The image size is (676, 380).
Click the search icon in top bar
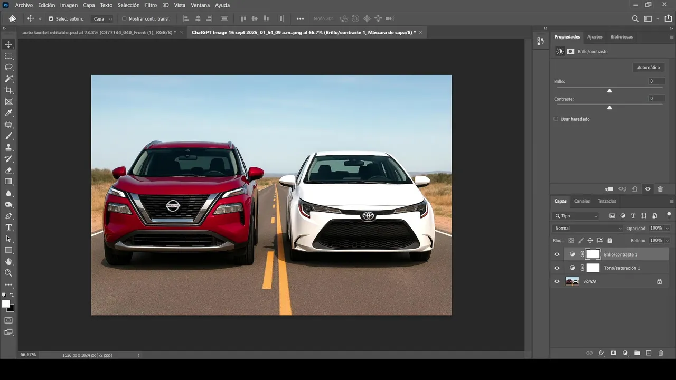(635, 18)
